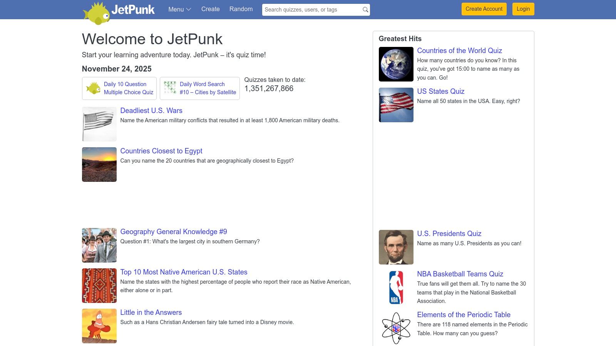Select Random in the top navigation
This screenshot has width=616, height=346.
(x=241, y=9)
